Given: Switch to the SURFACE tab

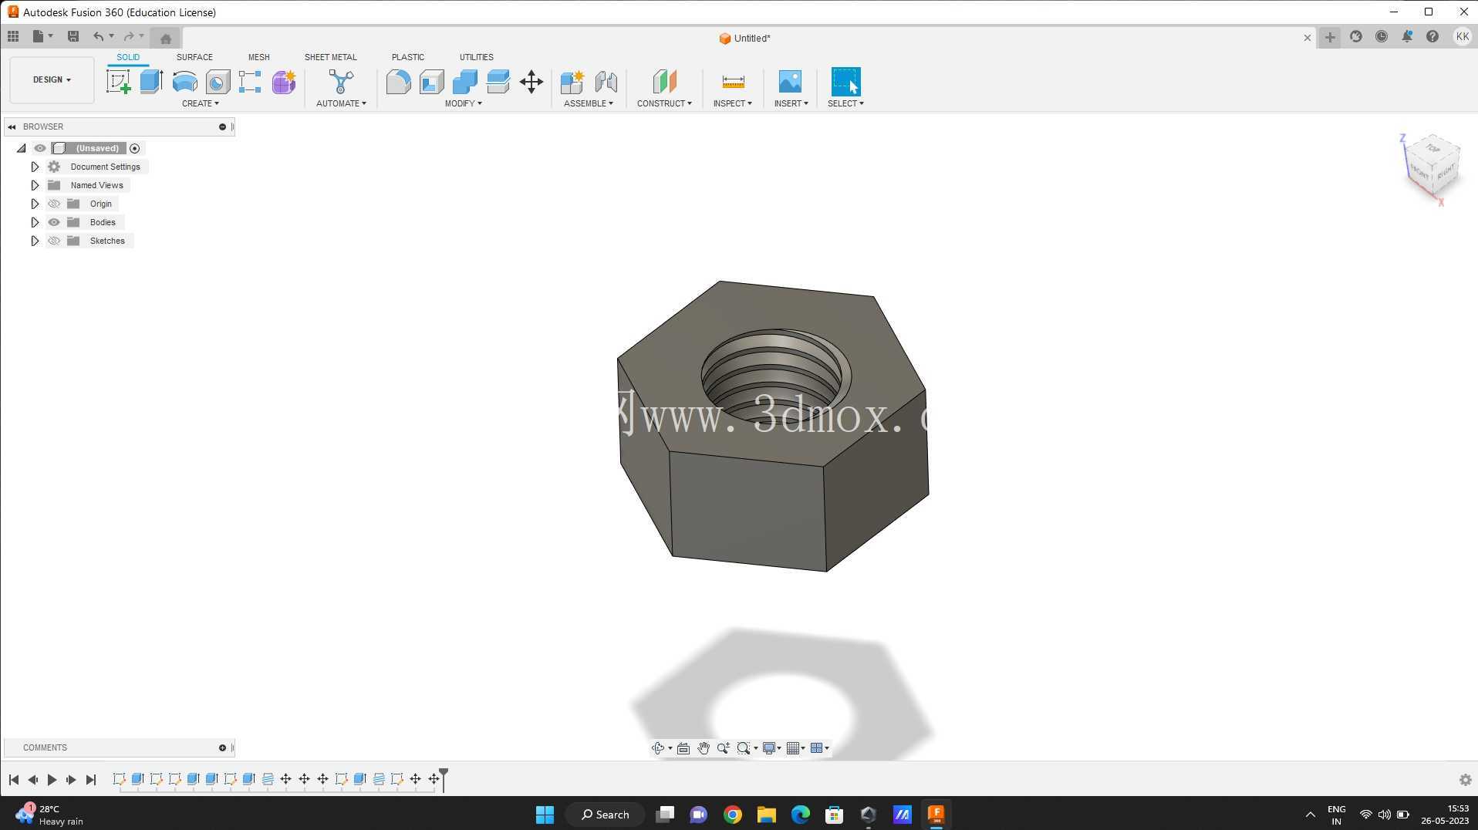Looking at the screenshot, I should pos(194,57).
